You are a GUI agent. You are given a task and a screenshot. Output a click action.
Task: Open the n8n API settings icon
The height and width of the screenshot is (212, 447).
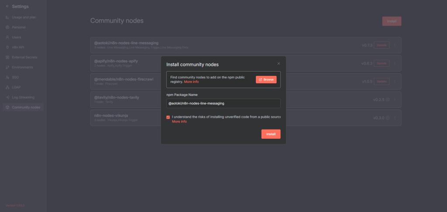click(7, 47)
